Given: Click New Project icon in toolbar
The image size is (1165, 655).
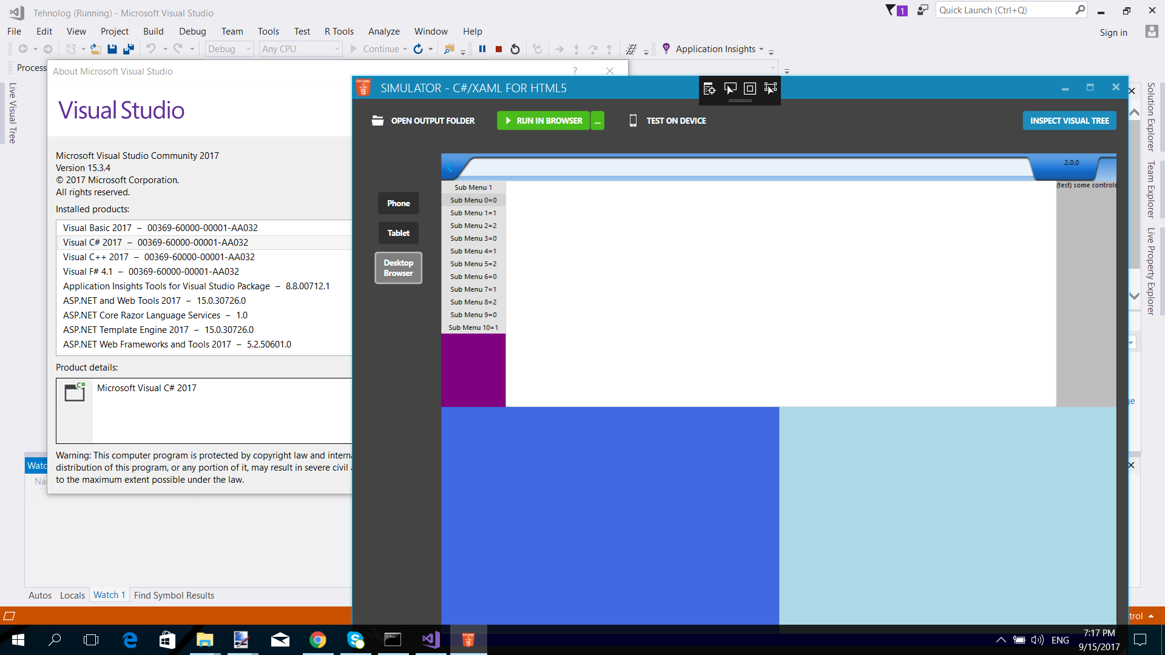Looking at the screenshot, I should (71, 49).
